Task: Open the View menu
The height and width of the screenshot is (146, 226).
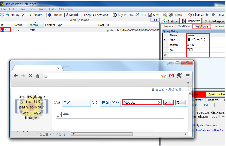Action: tap(42, 9)
